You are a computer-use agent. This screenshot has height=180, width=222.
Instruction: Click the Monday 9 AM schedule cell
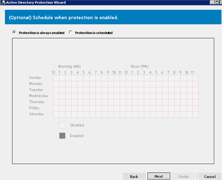pyautogui.click(x=111, y=84)
